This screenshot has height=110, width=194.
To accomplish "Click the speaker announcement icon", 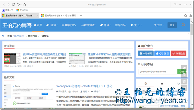I will coord(3,36).
